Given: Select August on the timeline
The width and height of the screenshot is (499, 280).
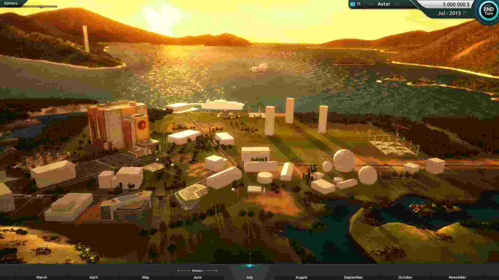Looking at the screenshot, I should coord(301,277).
